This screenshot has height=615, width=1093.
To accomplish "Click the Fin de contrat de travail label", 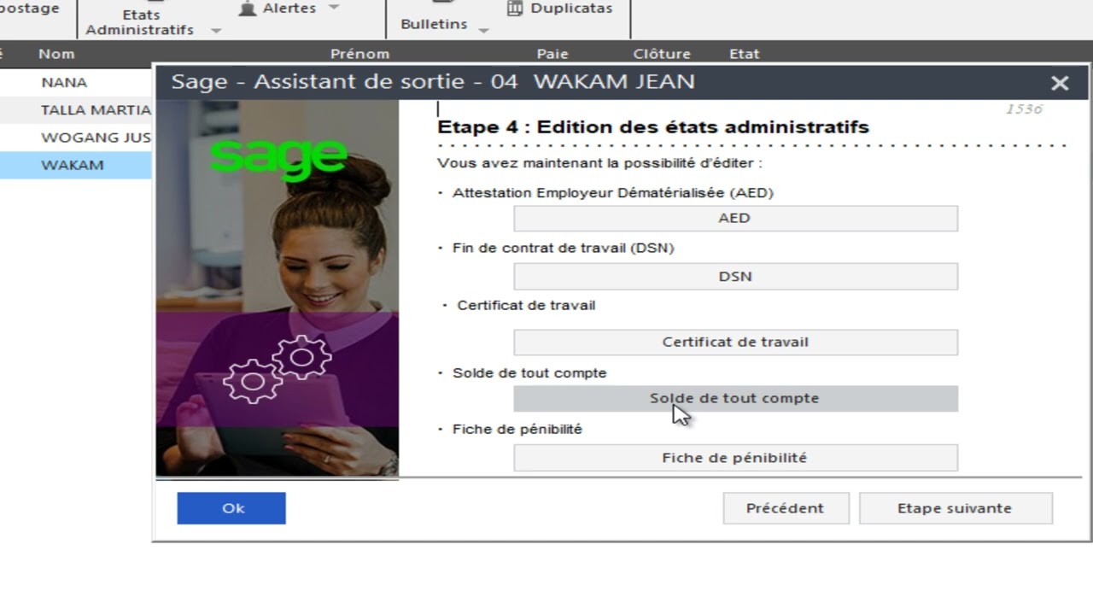I will click(564, 249).
